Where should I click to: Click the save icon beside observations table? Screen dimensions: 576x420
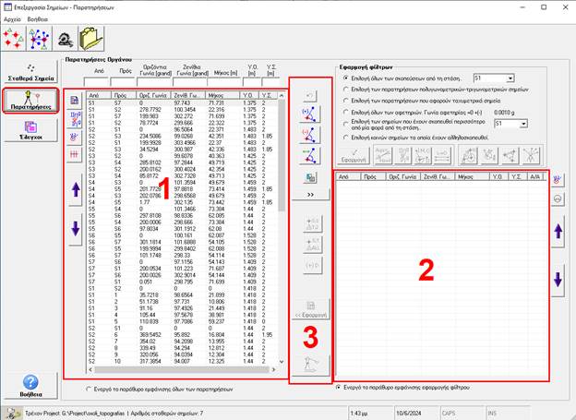(x=75, y=99)
